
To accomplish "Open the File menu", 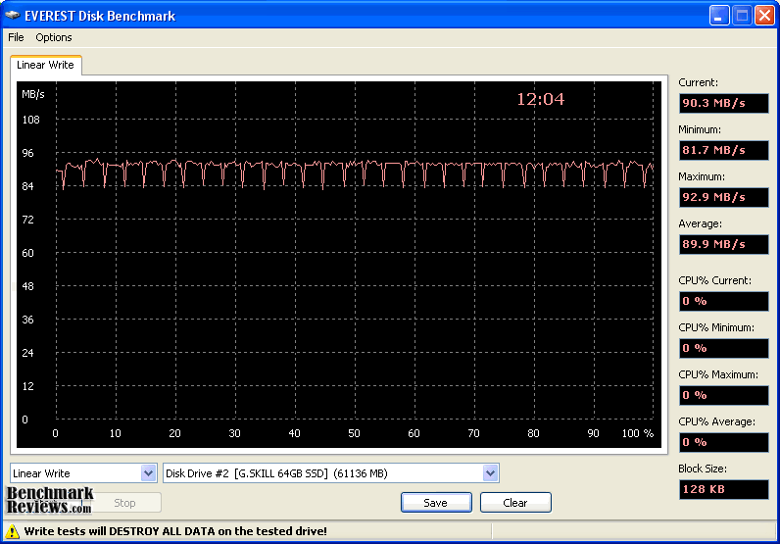I will (16, 37).
